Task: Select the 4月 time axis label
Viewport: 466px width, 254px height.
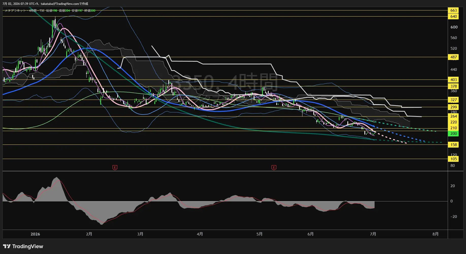Action: [x=200, y=234]
